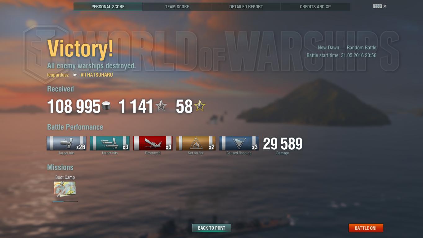
Task: Open the Boot Camp mission icon
Action: pos(65,189)
